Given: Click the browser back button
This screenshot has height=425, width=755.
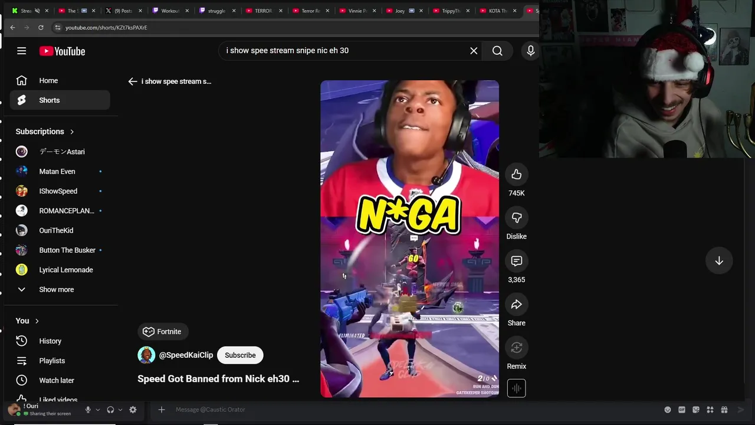Looking at the screenshot, I should (x=12, y=28).
